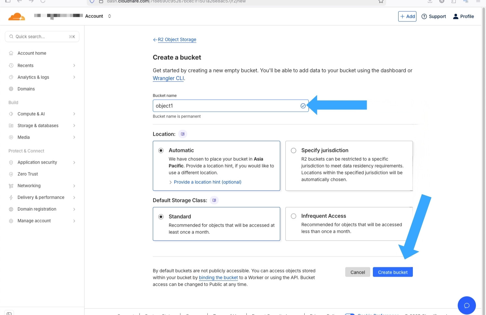
Task: Go to Account home
Action: tap(32, 53)
